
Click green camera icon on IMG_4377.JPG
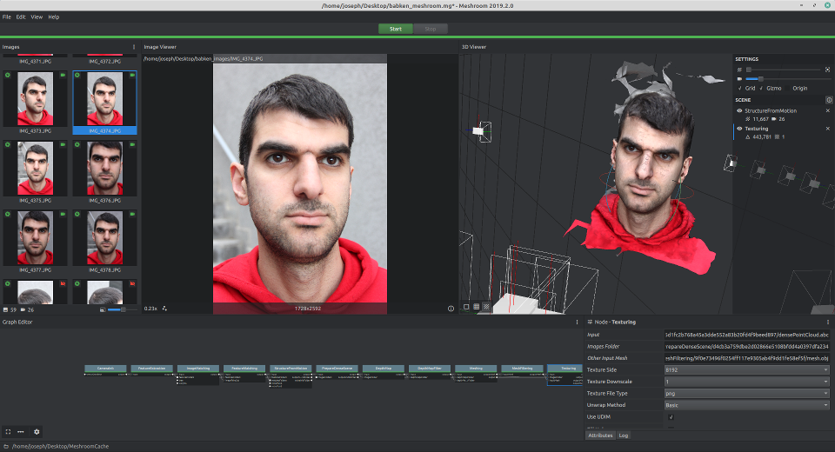point(63,214)
